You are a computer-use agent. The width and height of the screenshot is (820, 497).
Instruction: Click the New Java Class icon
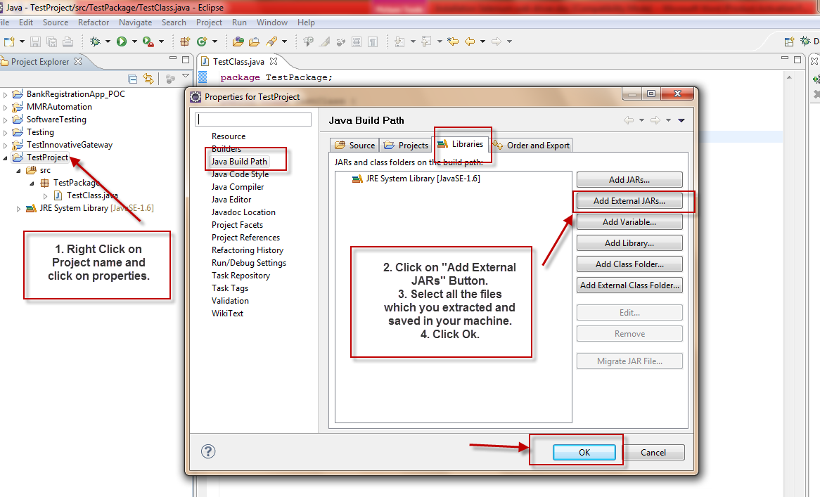tap(202, 41)
